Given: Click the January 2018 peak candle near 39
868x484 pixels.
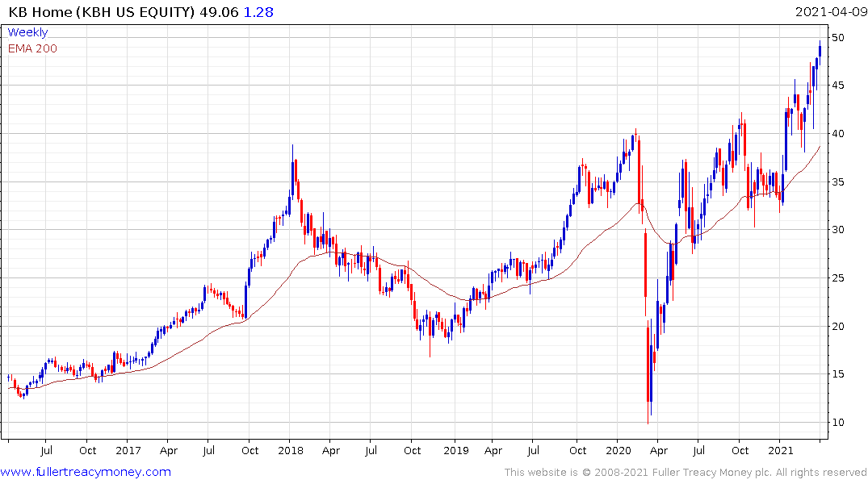Looking at the screenshot, I should [292, 171].
